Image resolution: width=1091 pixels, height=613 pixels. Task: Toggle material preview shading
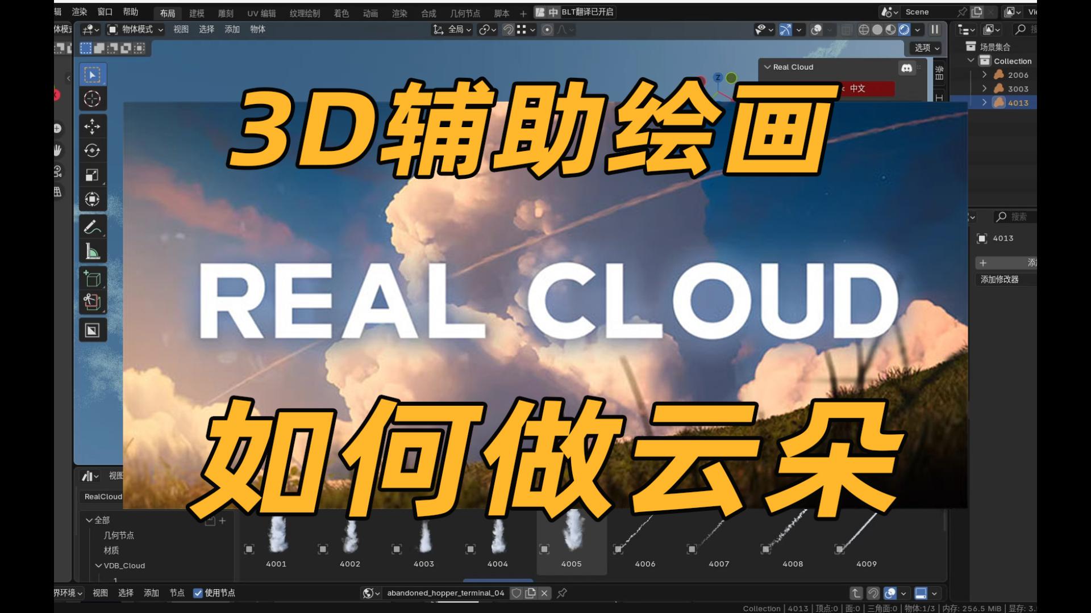click(x=890, y=30)
